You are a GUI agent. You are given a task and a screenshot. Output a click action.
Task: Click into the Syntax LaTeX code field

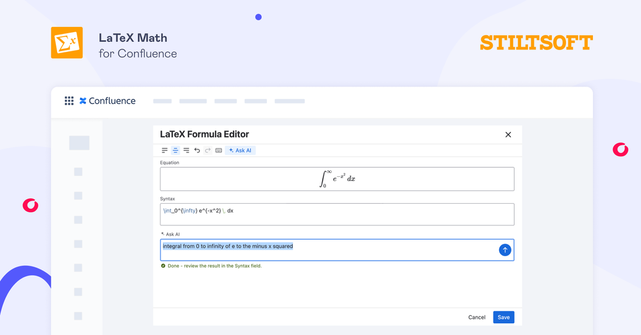(x=338, y=214)
